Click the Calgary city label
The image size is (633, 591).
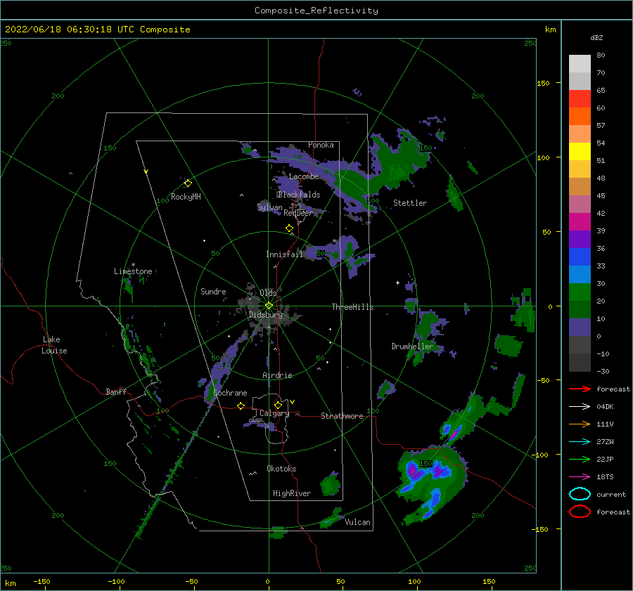click(x=274, y=413)
